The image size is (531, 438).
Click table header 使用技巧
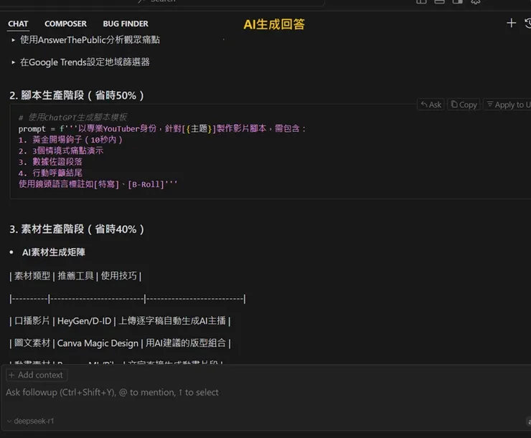119,276
